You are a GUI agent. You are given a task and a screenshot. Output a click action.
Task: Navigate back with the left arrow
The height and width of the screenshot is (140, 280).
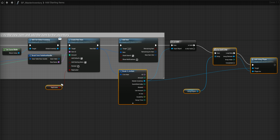coord(7,2)
